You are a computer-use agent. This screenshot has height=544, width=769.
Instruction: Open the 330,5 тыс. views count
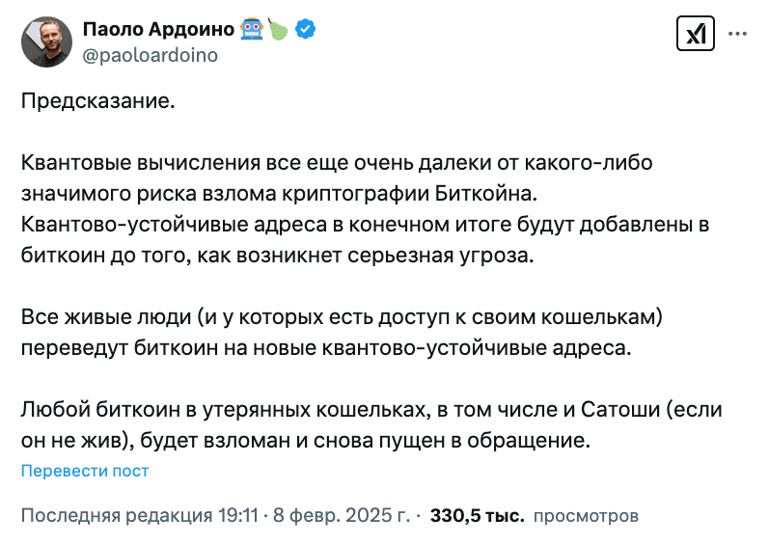[x=478, y=516]
